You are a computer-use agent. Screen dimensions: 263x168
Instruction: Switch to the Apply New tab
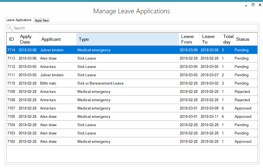pyautogui.click(x=42, y=21)
